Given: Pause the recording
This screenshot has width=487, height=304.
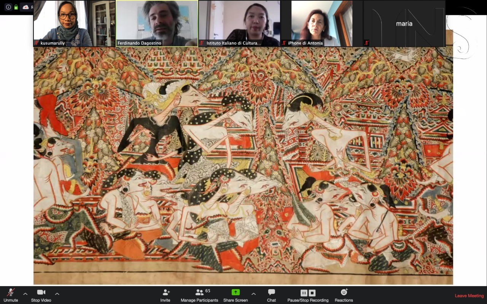Looking at the screenshot, I should click(x=304, y=293).
